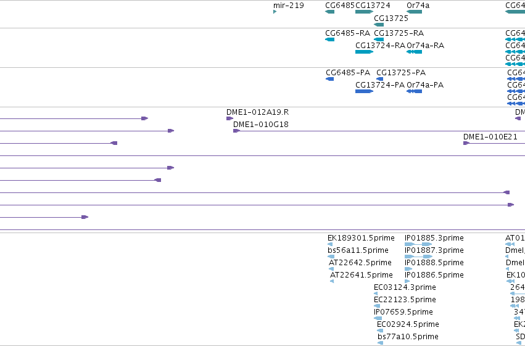Select the Or74a-PA protein label

click(x=425, y=85)
